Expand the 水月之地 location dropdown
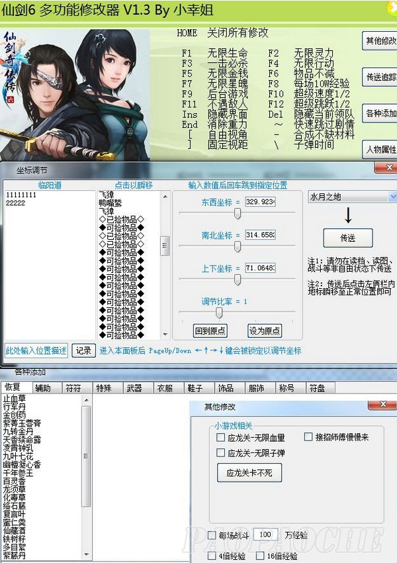Screen dimensions: 397x563 click(x=392, y=197)
